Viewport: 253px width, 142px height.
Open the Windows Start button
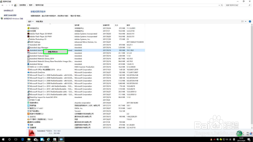click(x=3, y=139)
